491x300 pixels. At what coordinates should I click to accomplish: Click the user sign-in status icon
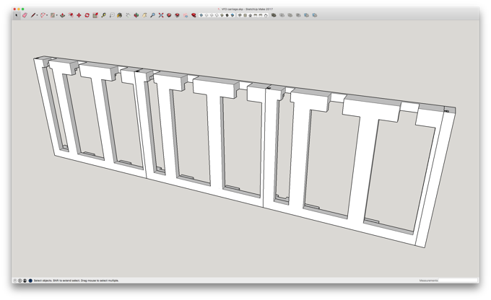[x=25, y=281]
